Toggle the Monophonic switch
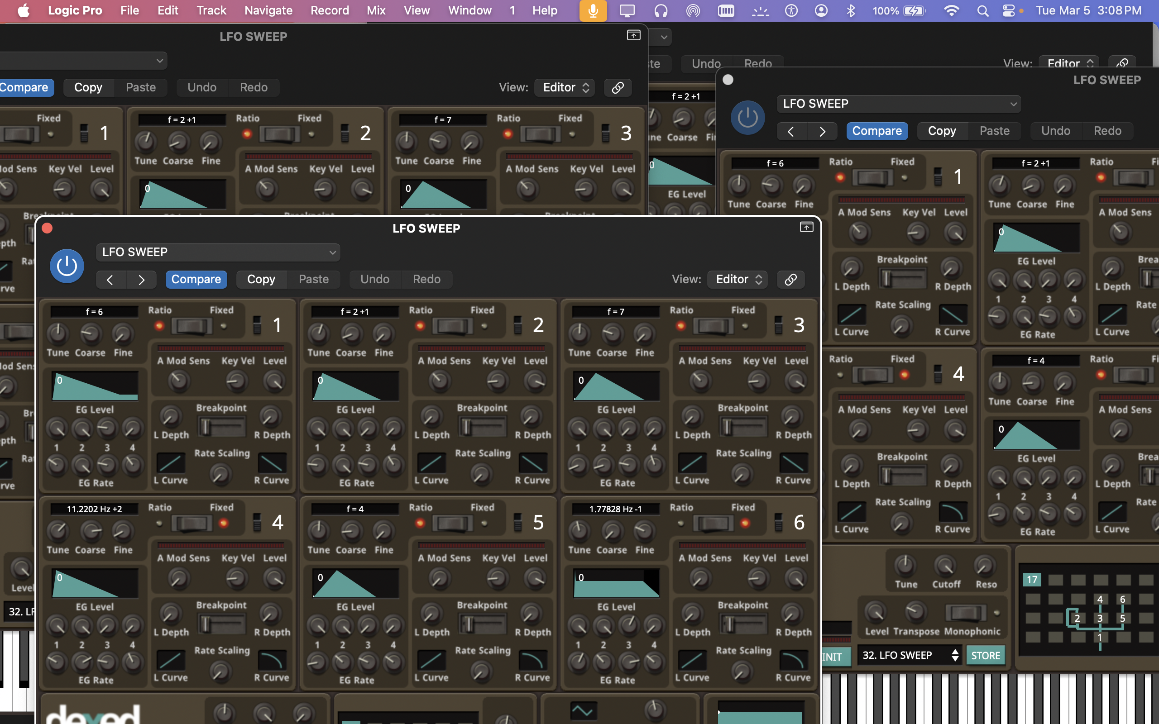The width and height of the screenshot is (1159, 724). pyautogui.click(x=966, y=612)
